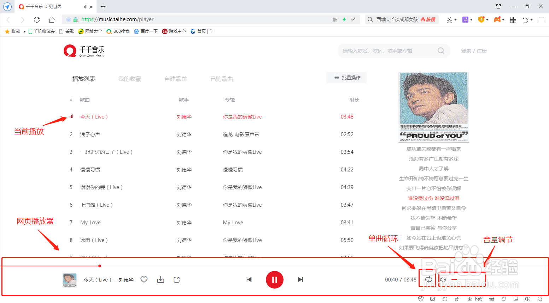Click the current song thumbnail in the player bar
The image size is (549, 303).
click(x=70, y=280)
